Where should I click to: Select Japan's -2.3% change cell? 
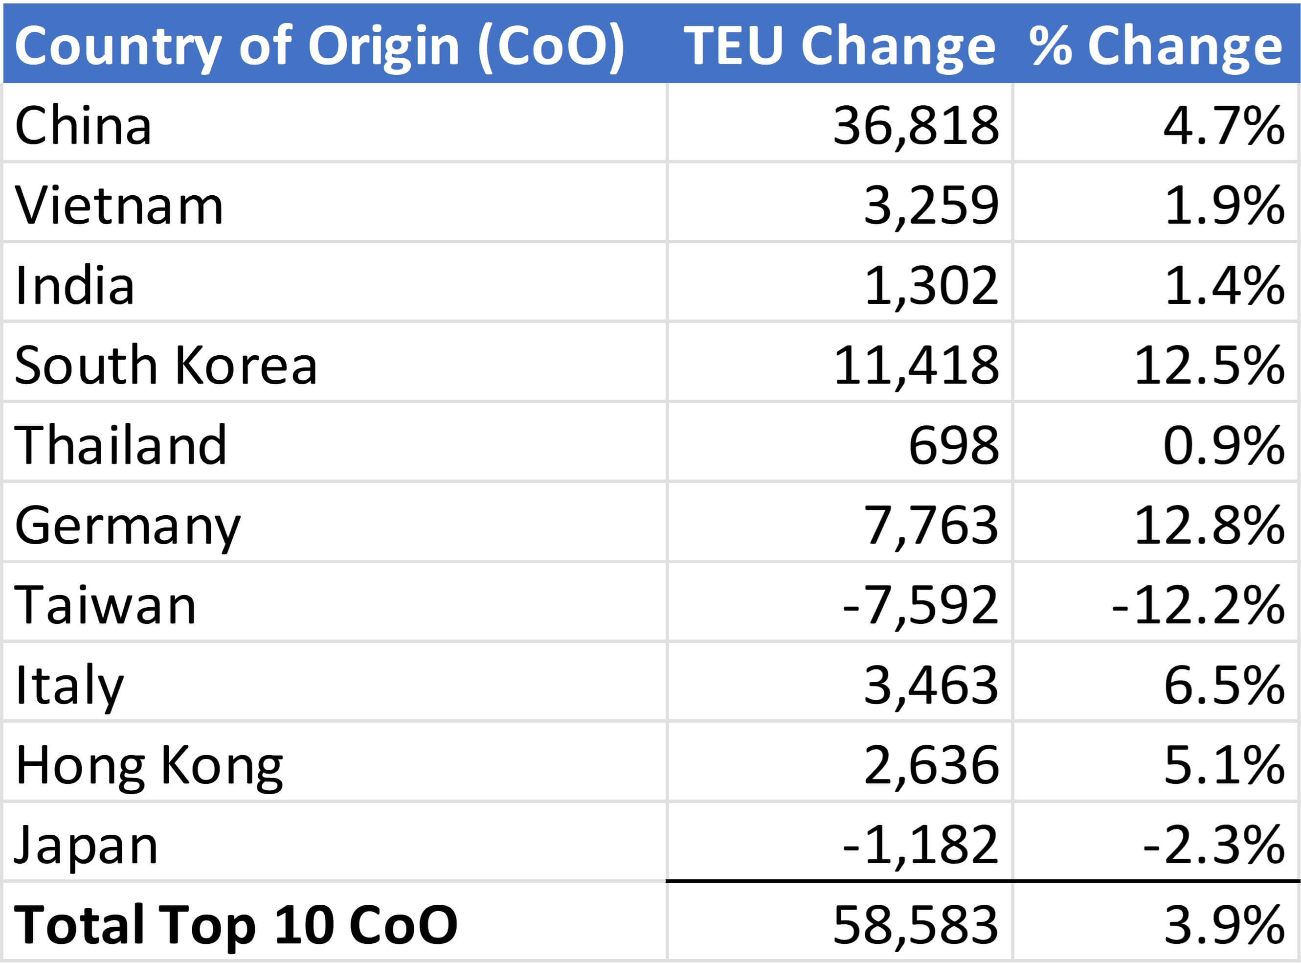pos(1213,845)
